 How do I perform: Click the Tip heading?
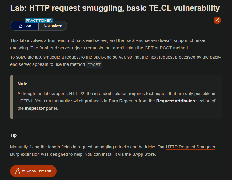[14, 135]
